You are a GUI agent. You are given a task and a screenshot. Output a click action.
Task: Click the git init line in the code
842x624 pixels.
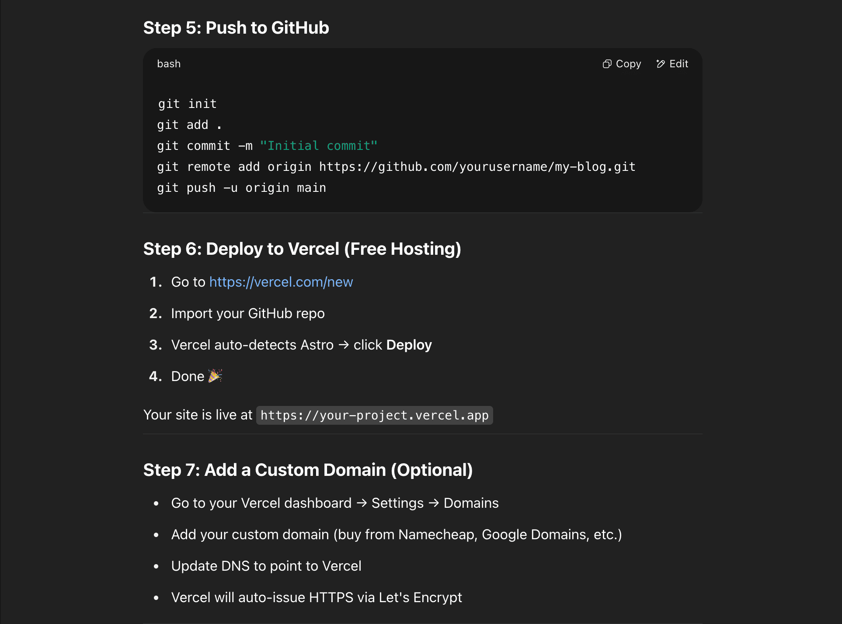coord(187,104)
